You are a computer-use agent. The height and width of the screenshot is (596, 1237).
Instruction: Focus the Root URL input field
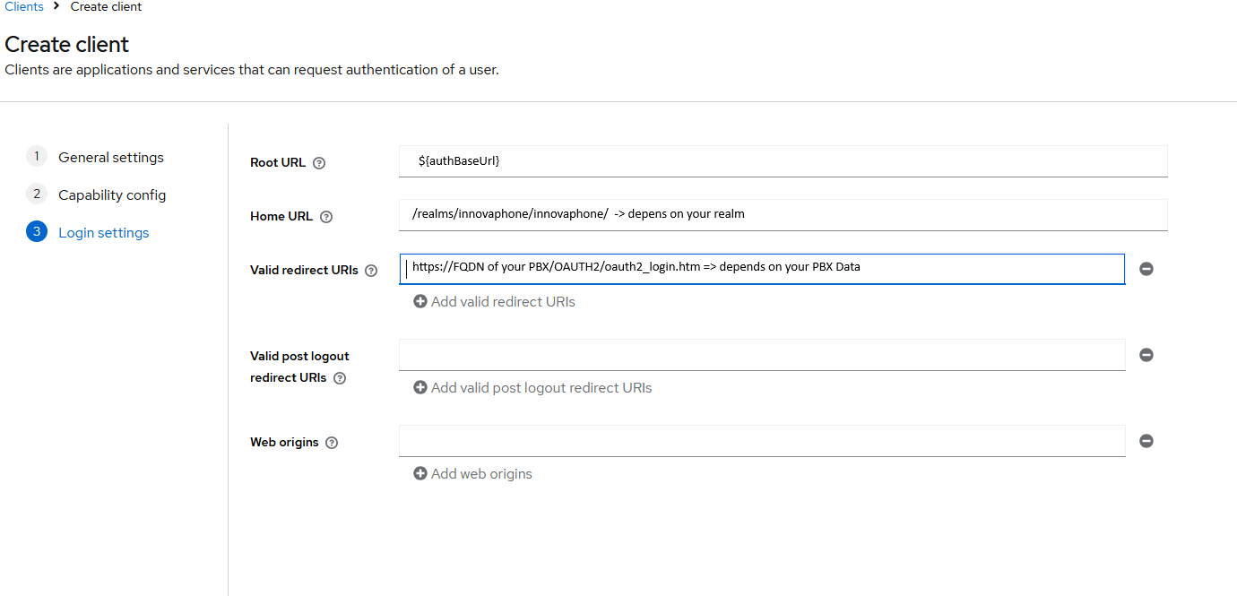[783, 161]
